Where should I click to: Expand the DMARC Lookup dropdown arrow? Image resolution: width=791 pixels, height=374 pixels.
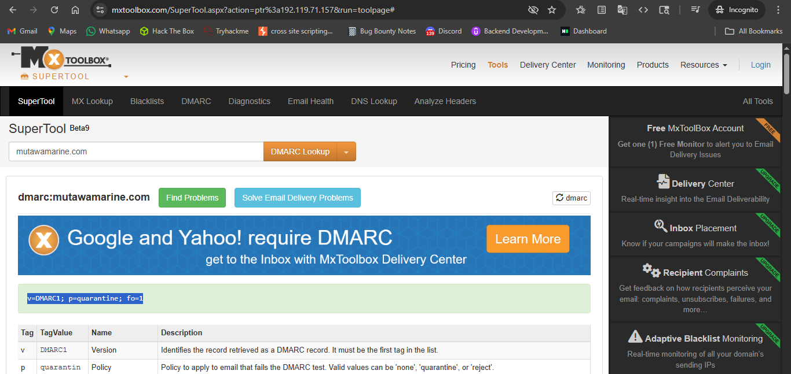346,152
